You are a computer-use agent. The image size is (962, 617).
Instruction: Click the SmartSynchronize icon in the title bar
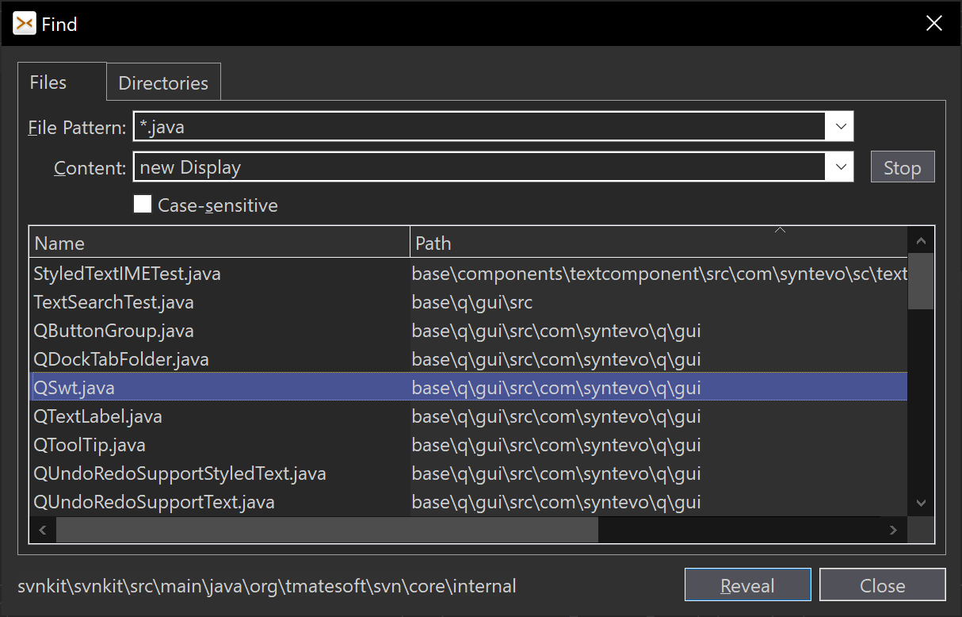point(23,23)
